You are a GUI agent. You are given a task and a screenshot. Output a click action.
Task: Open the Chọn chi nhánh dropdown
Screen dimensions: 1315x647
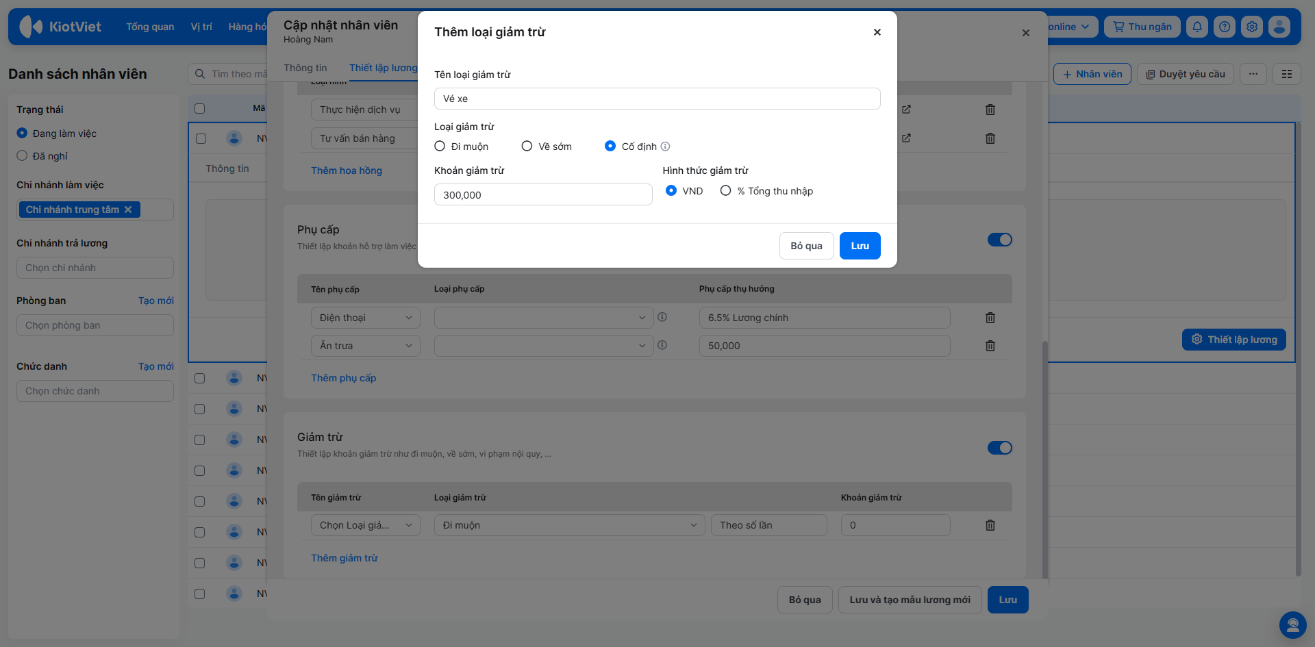point(95,268)
